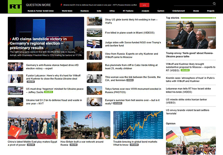Click Exclusive badge on Jeffrey Sachs article
223x155 pixels.
[x=48, y=92]
